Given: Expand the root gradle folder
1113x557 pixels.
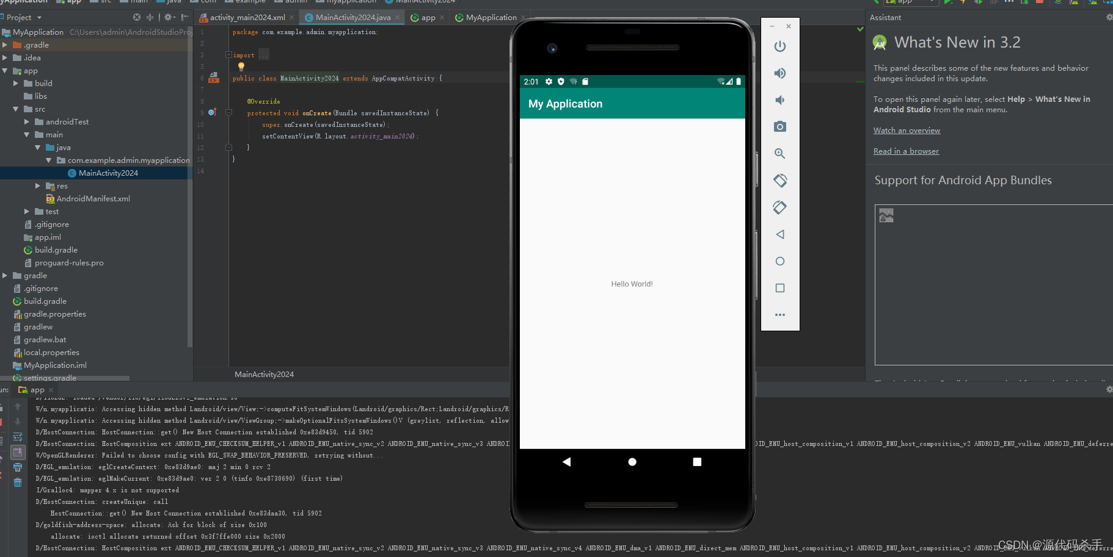Looking at the screenshot, I should click(x=5, y=276).
